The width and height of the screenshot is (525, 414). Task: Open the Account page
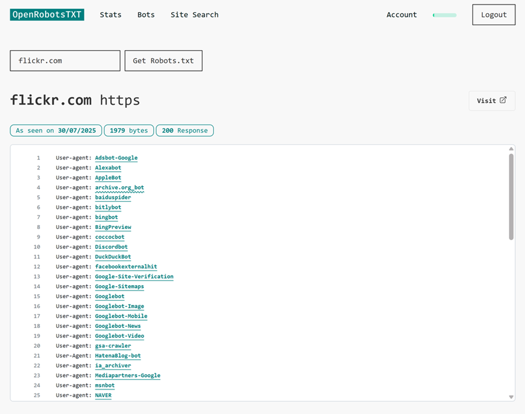pos(402,15)
